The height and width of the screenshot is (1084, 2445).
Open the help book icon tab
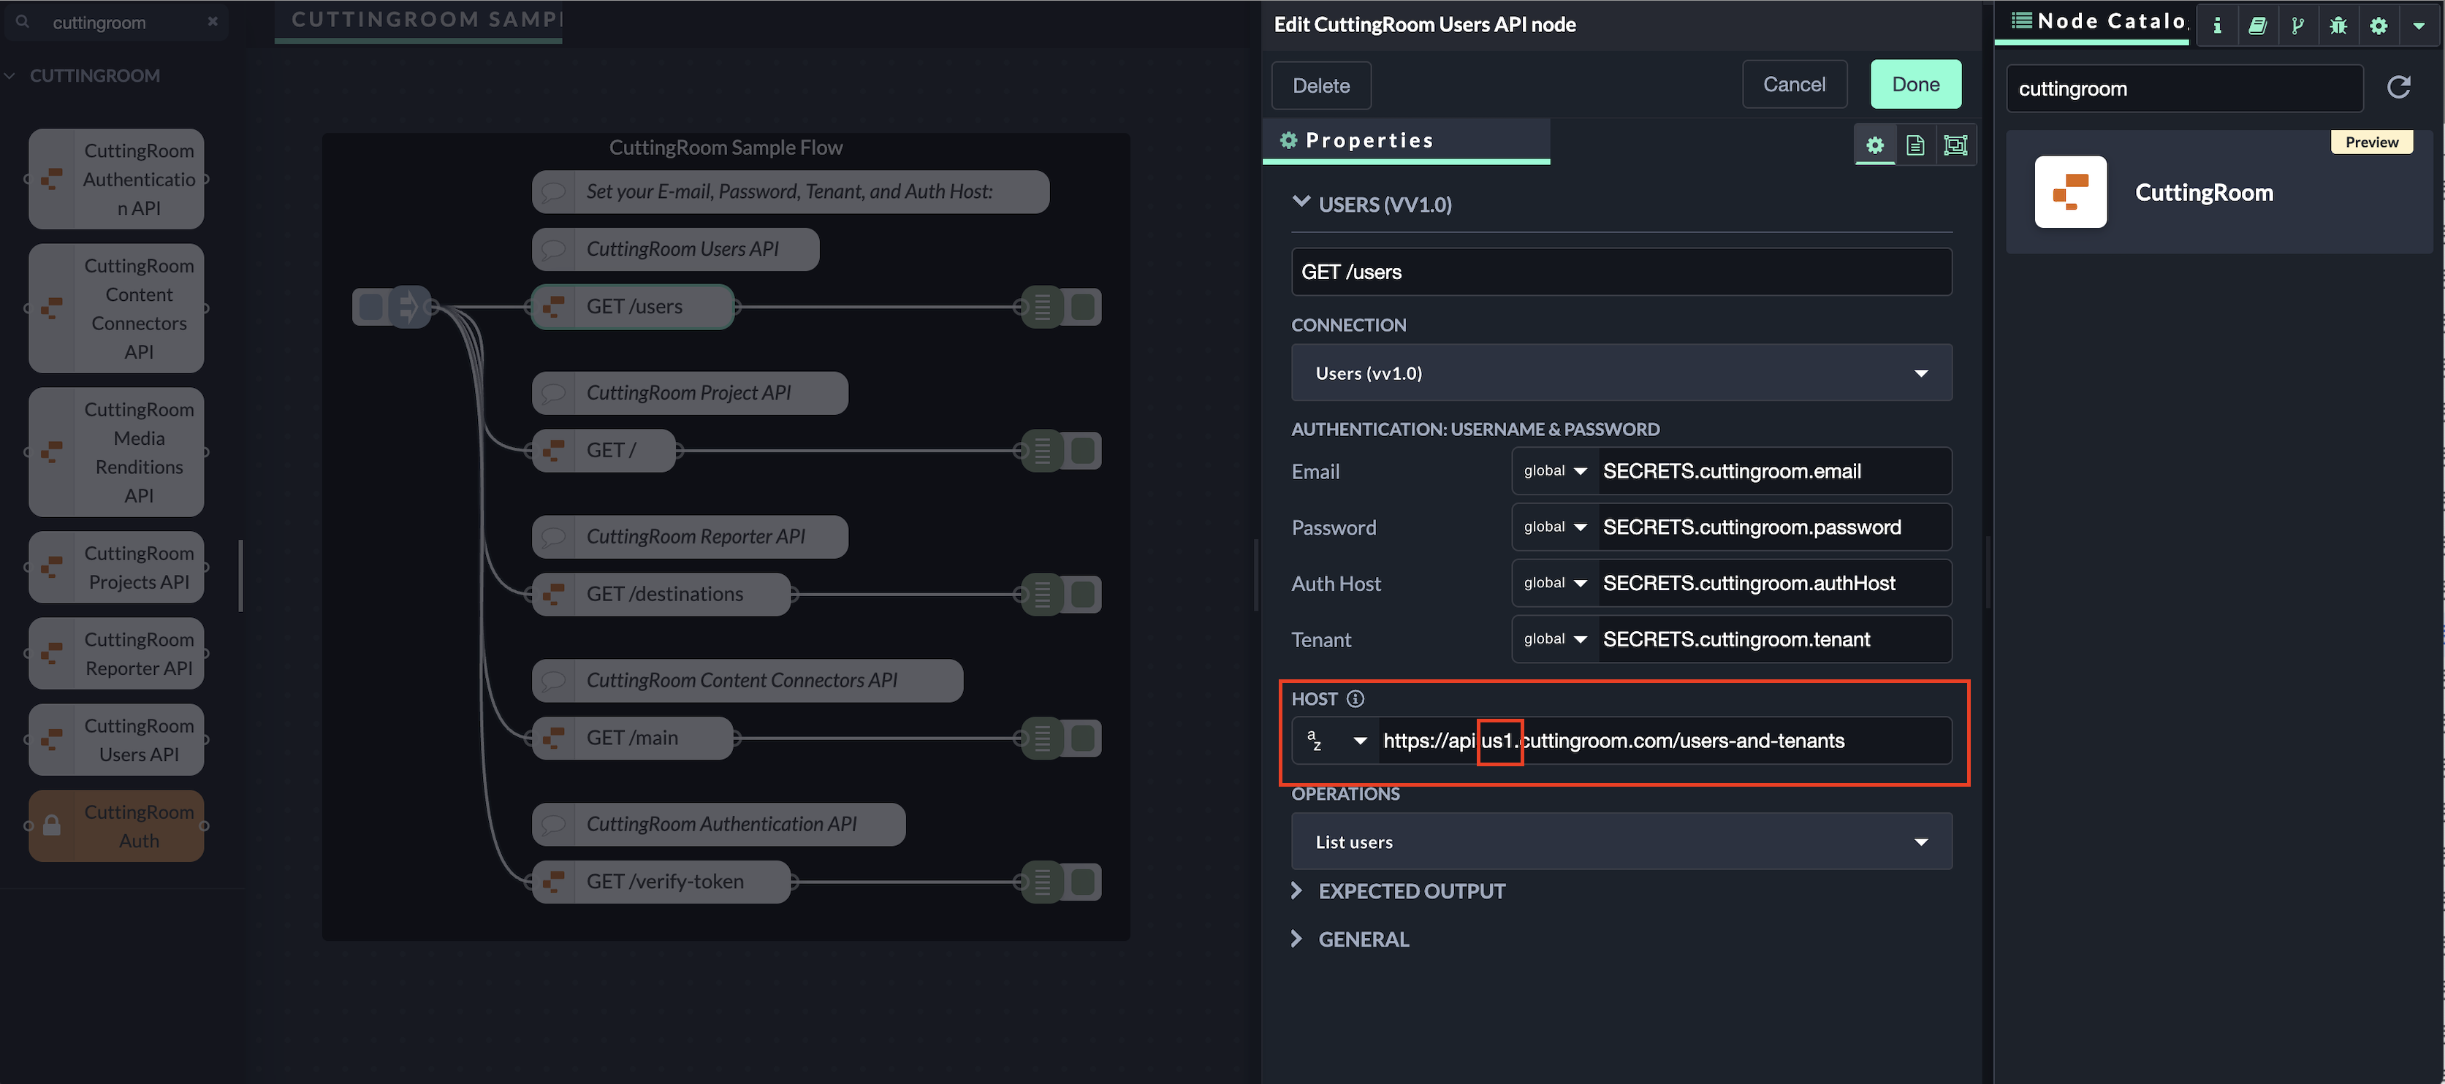tap(2257, 26)
